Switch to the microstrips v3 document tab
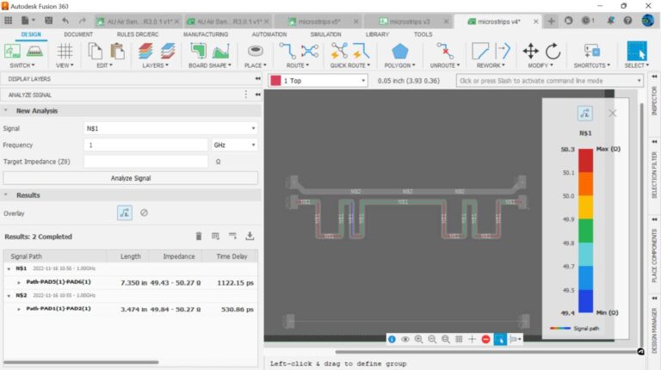 pyautogui.click(x=409, y=21)
